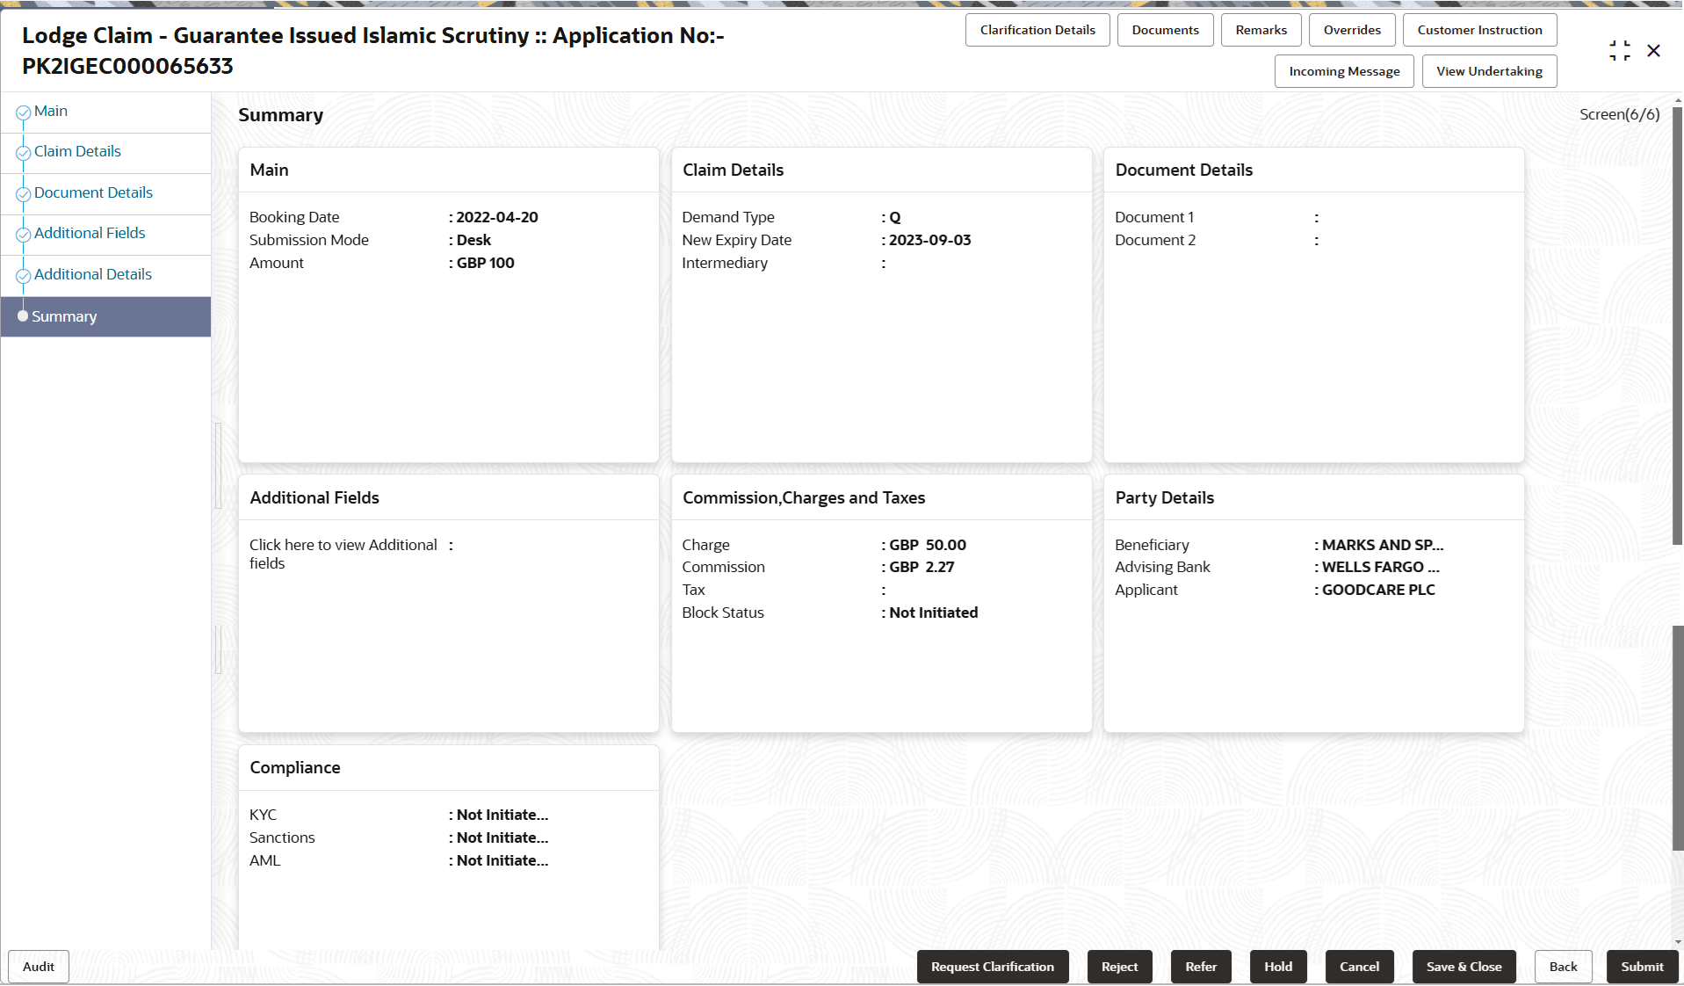This screenshot has width=1684, height=986.
Task: Click the Main summary card title
Action: tap(269, 170)
